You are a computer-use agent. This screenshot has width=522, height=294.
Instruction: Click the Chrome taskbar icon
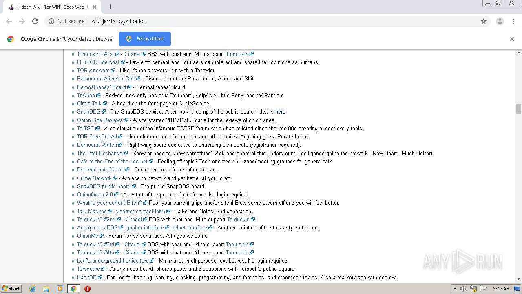point(74,289)
